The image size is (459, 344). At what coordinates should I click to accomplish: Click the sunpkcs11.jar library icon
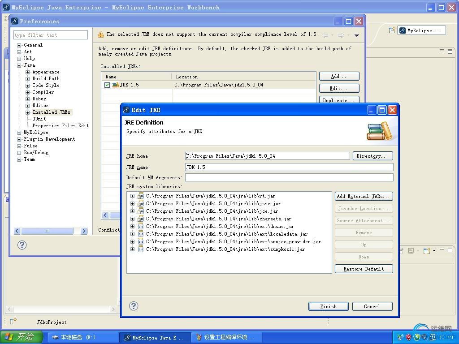(141, 249)
